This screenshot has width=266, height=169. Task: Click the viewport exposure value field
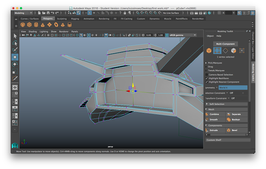(149, 35)
